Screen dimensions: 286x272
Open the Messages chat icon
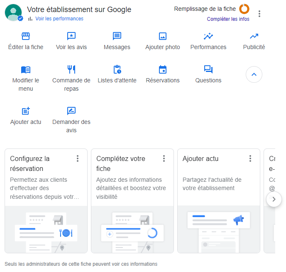tap(117, 36)
